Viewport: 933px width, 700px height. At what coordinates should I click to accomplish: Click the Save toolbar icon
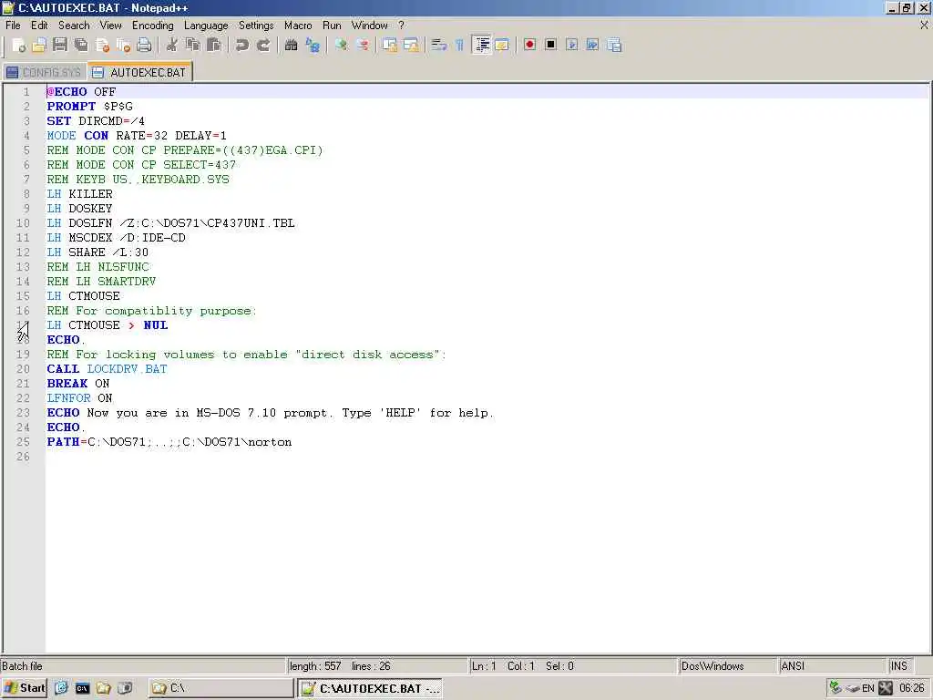click(x=60, y=46)
